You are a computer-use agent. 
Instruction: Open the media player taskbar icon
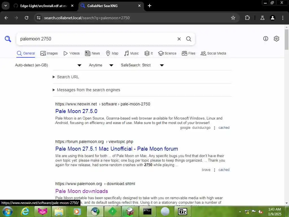pos(77,211)
